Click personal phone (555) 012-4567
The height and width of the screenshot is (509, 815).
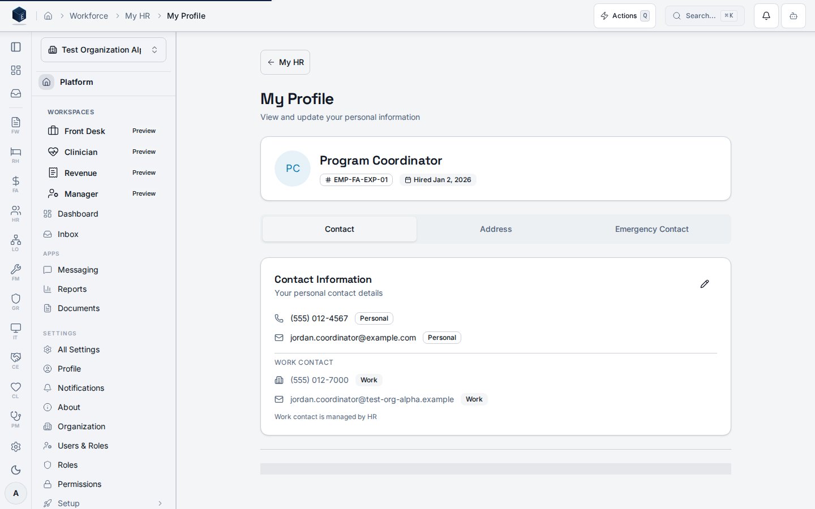(x=319, y=318)
